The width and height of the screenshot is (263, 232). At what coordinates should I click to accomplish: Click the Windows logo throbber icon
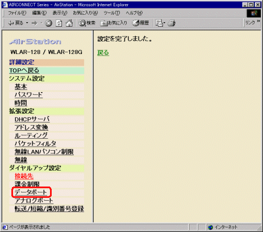click(x=254, y=13)
